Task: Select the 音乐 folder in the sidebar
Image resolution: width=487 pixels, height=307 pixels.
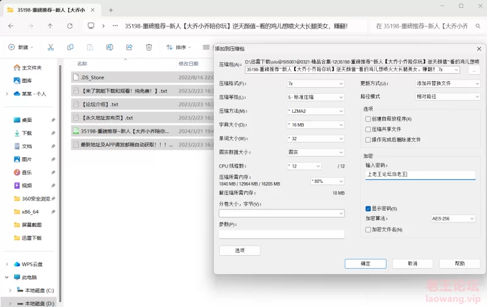Action: pyautogui.click(x=27, y=172)
